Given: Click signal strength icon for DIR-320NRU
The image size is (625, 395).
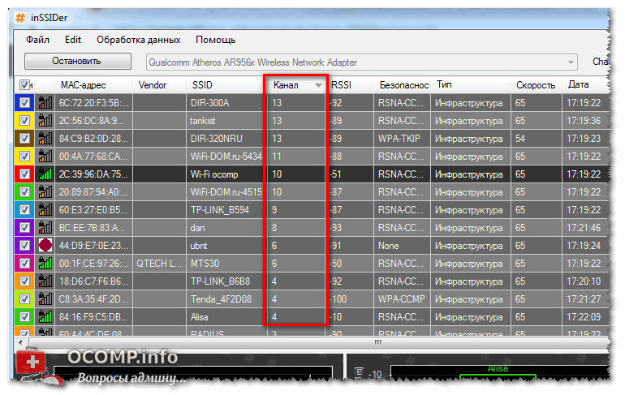Looking at the screenshot, I should [x=45, y=139].
